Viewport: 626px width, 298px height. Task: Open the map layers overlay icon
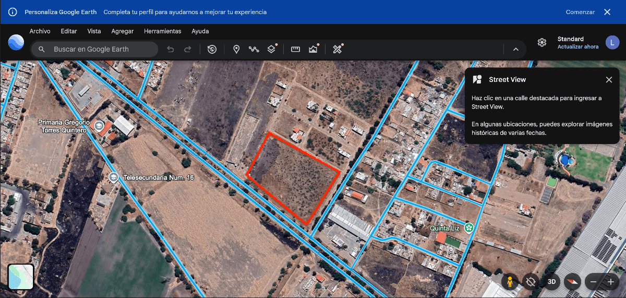[x=271, y=49]
